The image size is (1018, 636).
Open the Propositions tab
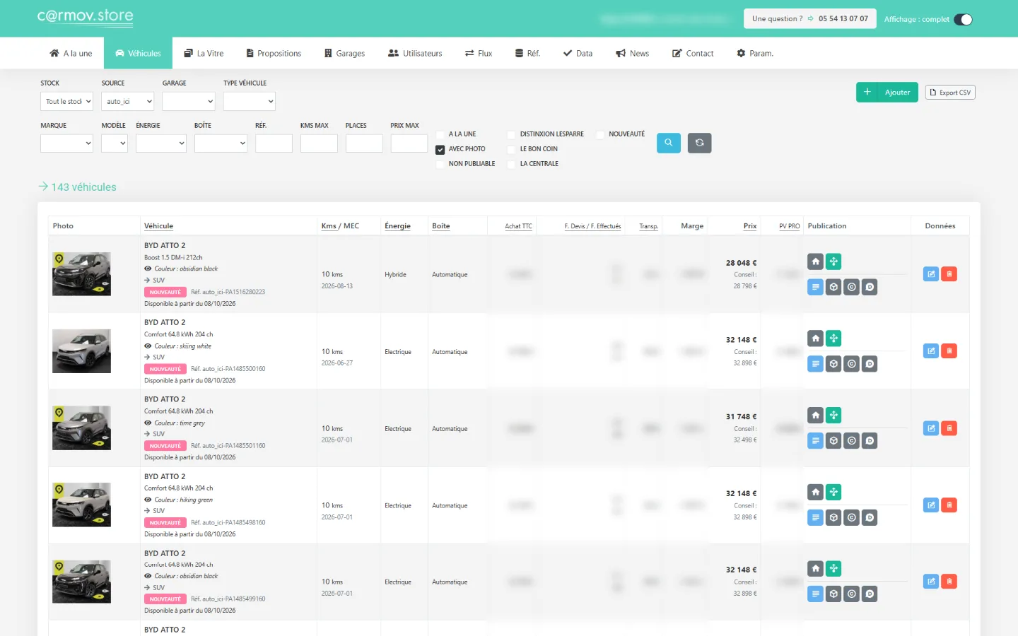pos(274,53)
